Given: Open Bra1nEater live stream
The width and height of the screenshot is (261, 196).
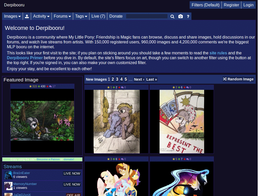Looking at the screenshot, I should pyautogui.click(x=21, y=173).
